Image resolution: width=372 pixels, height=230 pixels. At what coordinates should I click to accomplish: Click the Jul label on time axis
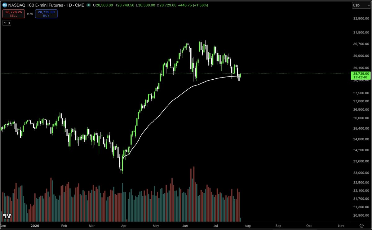tap(216, 226)
